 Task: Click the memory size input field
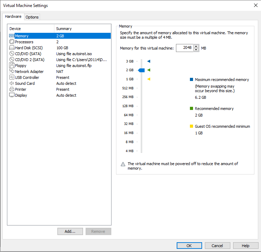(x=185, y=48)
